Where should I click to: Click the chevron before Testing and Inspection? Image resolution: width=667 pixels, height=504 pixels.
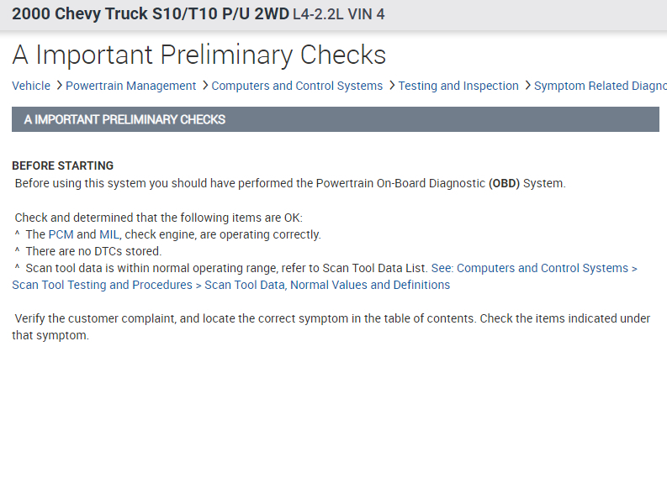pyautogui.click(x=391, y=86)
